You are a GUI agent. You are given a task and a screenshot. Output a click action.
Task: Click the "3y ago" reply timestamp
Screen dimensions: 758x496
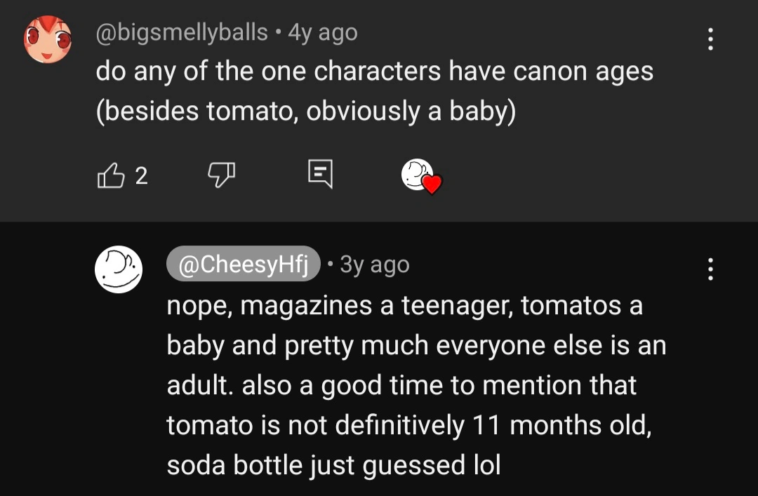pos(374,264)
